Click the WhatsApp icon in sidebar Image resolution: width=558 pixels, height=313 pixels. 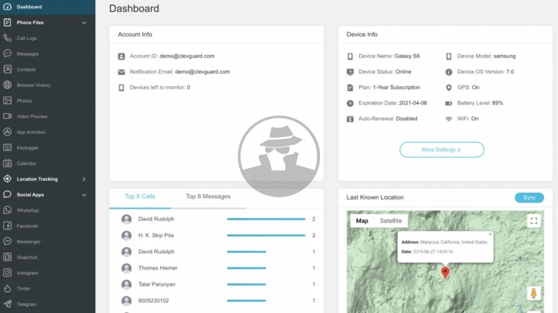point(7,210)
